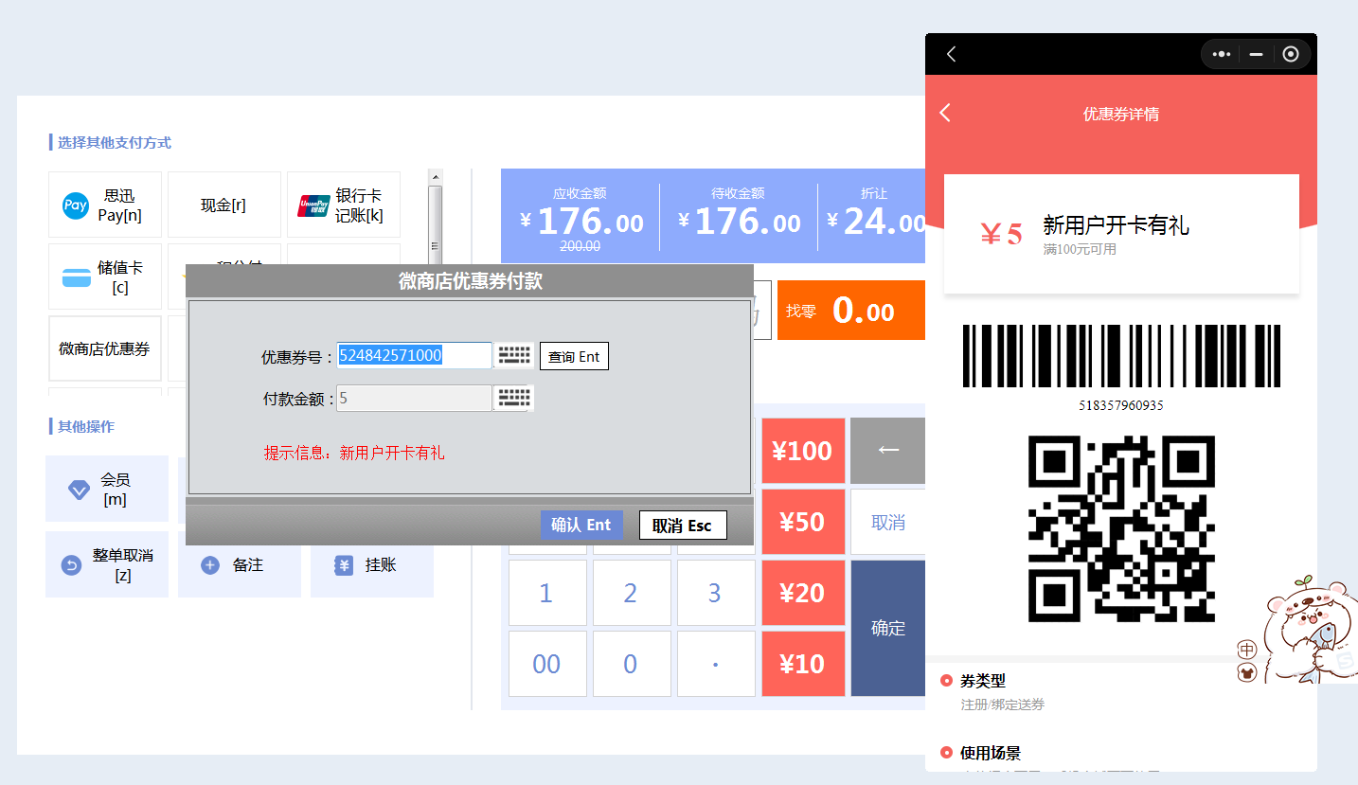Click the 付款金额 input field
Viewport: 1358px width, 785px height.
[415, 398]
